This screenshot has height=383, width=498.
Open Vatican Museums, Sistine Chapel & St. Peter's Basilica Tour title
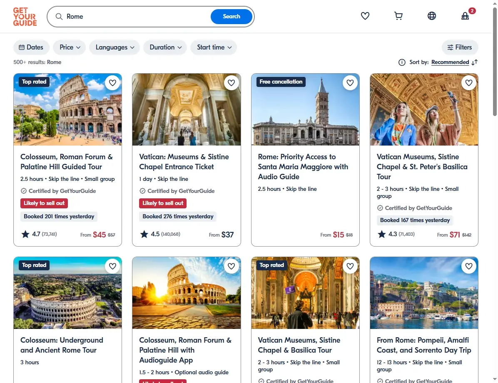pos(422,167)
